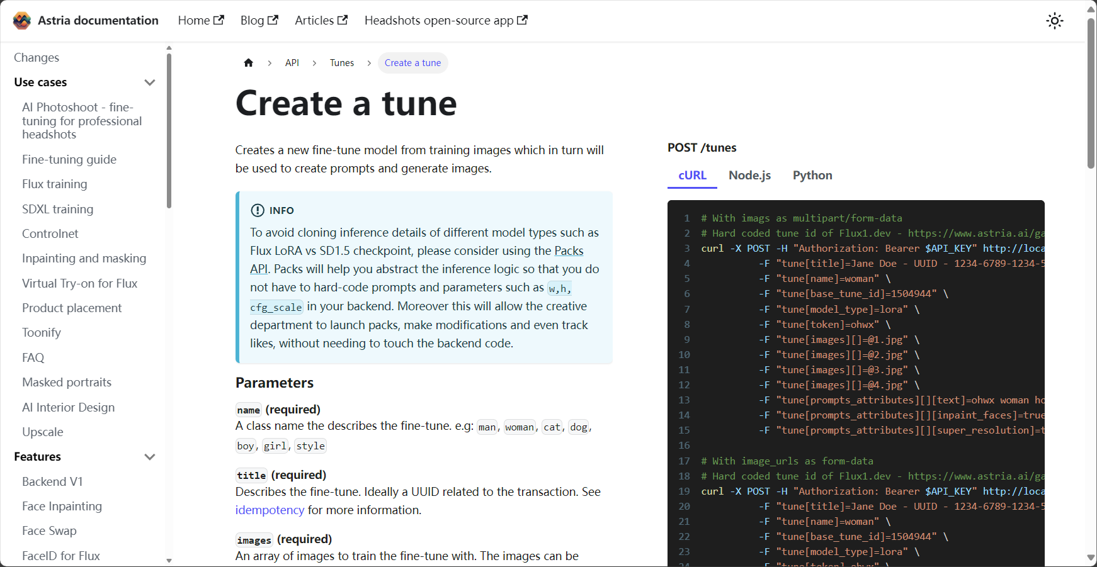The width and height of the screenshot is (1097, 567).
Task: Open Virtual Try-on for Flux page
Action: (80, 283)
